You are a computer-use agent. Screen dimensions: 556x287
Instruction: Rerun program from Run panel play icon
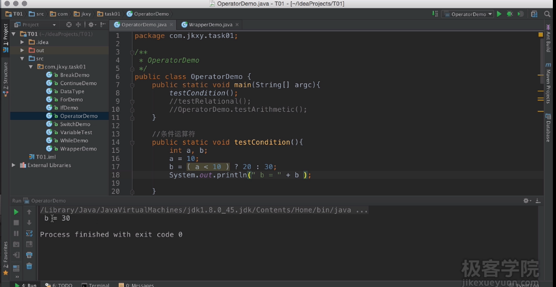click(x=16, y=212)
